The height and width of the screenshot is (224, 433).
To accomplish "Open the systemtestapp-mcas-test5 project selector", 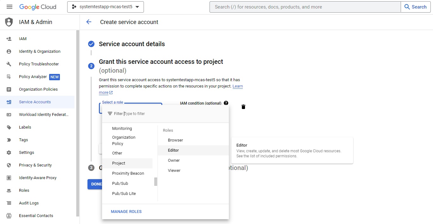I will point(106,7).
